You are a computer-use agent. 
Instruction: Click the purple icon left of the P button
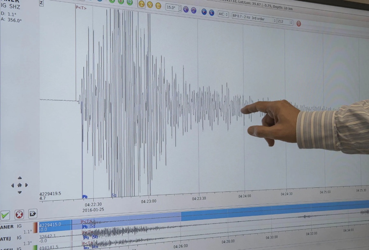click(194, 11)
